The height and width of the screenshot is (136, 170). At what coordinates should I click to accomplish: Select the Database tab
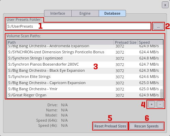point(112,13)
